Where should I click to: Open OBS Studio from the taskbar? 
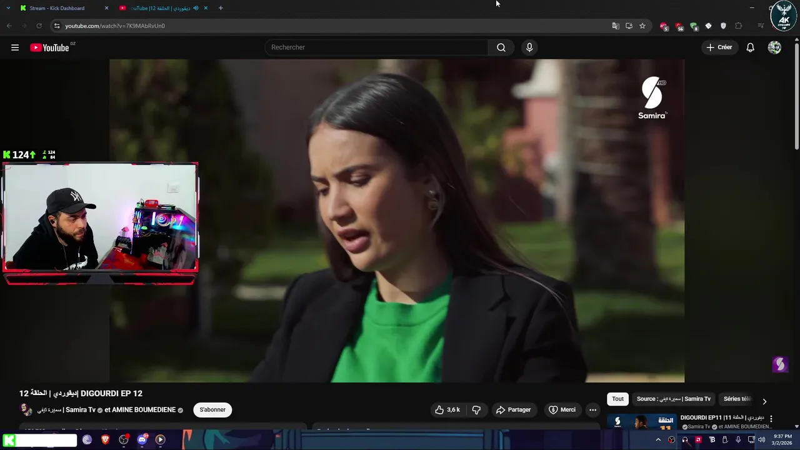tap(124, 440)
